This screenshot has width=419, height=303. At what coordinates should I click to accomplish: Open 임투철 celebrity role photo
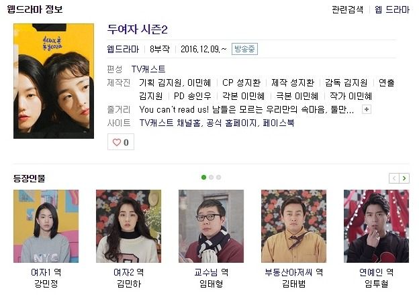pos(376,226)
